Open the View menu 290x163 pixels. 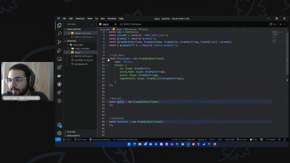point(90,19)
